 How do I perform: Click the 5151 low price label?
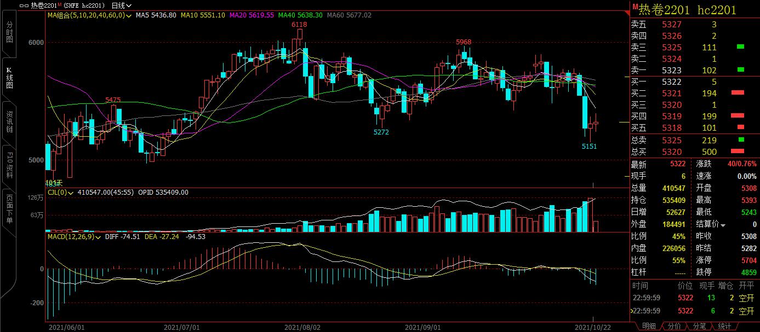tap(589, 147)
